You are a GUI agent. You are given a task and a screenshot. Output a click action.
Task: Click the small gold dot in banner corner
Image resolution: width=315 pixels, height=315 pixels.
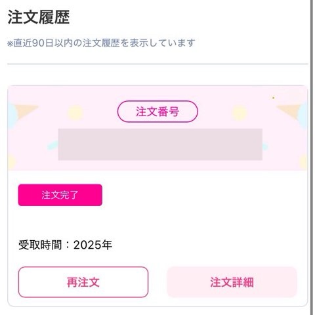pyautogui.click(x=273, y=98)
